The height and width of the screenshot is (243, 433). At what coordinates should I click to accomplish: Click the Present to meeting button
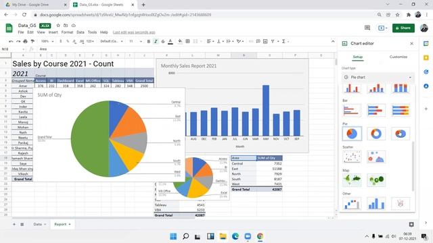(x=382, y=28)
